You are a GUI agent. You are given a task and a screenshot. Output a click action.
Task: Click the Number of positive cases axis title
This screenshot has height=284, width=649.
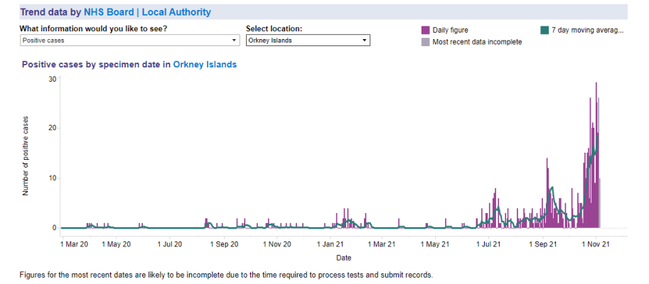[x=26, y=155]
